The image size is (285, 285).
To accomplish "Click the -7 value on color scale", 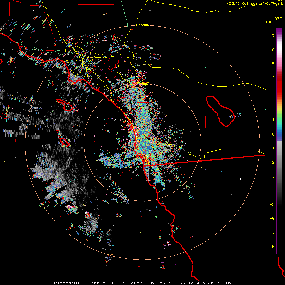I will pos(272,232).
